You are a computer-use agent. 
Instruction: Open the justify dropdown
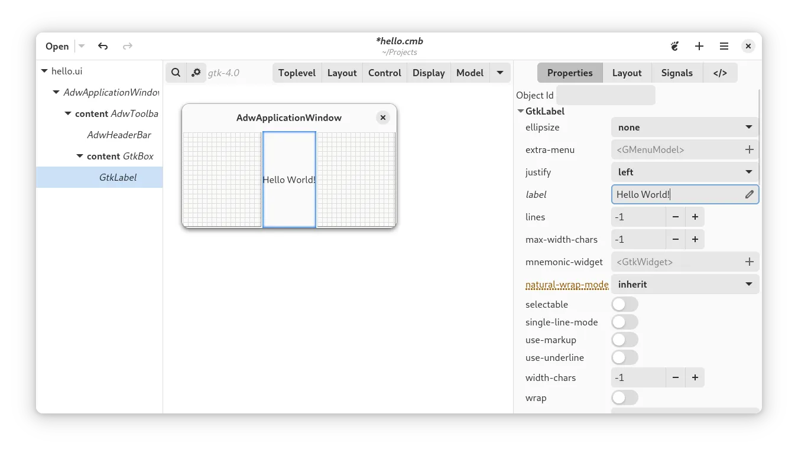(685, 172)
